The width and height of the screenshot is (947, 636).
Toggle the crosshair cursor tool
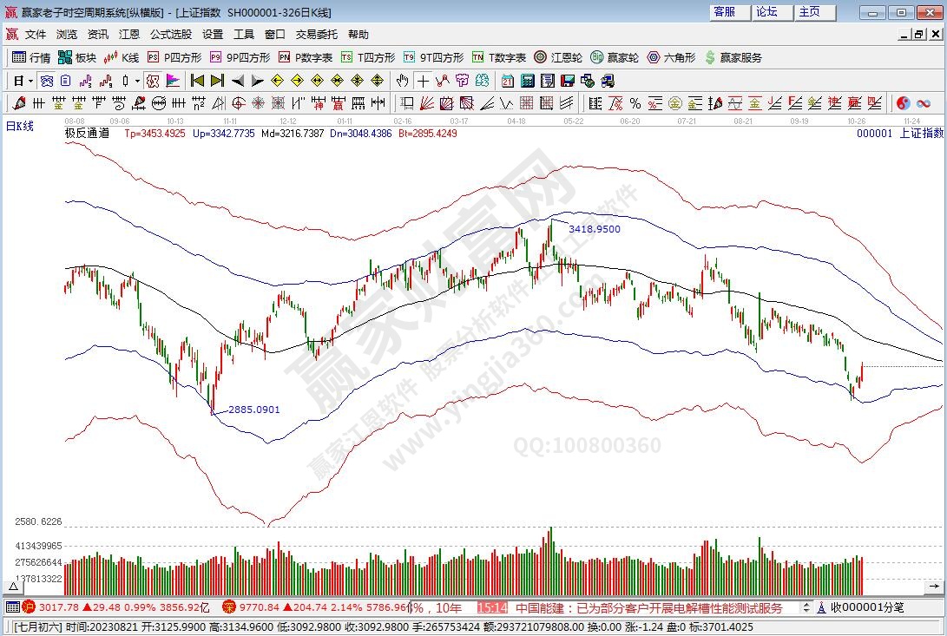point(423,81)
